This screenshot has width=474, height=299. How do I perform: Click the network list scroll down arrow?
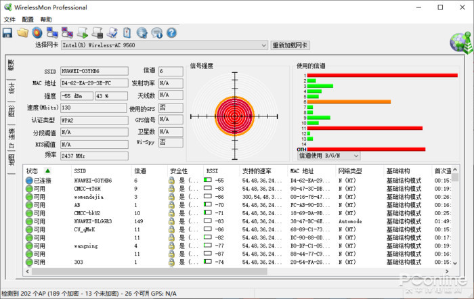pyautogui.click(x=455, y=263)
